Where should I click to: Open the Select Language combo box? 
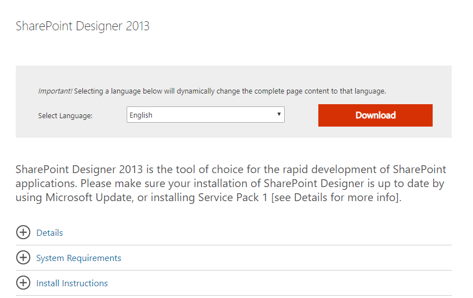[x=206, y=115]
